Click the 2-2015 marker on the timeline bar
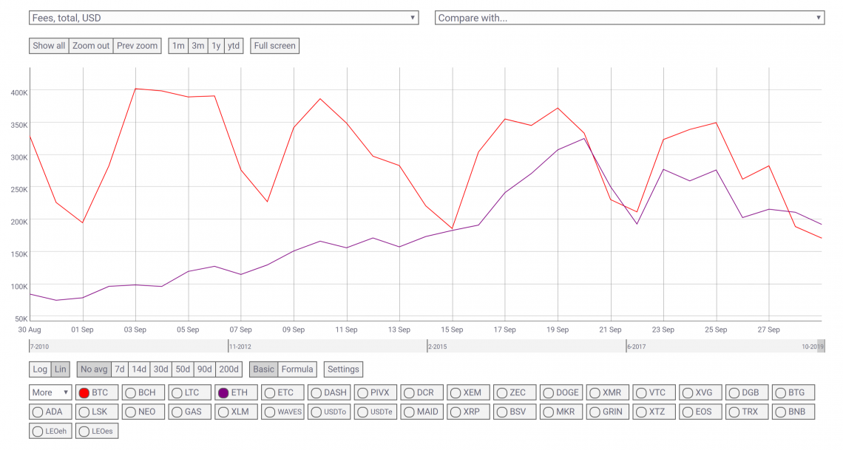This screenshot has width=843, height=450. tap(438, 347)
